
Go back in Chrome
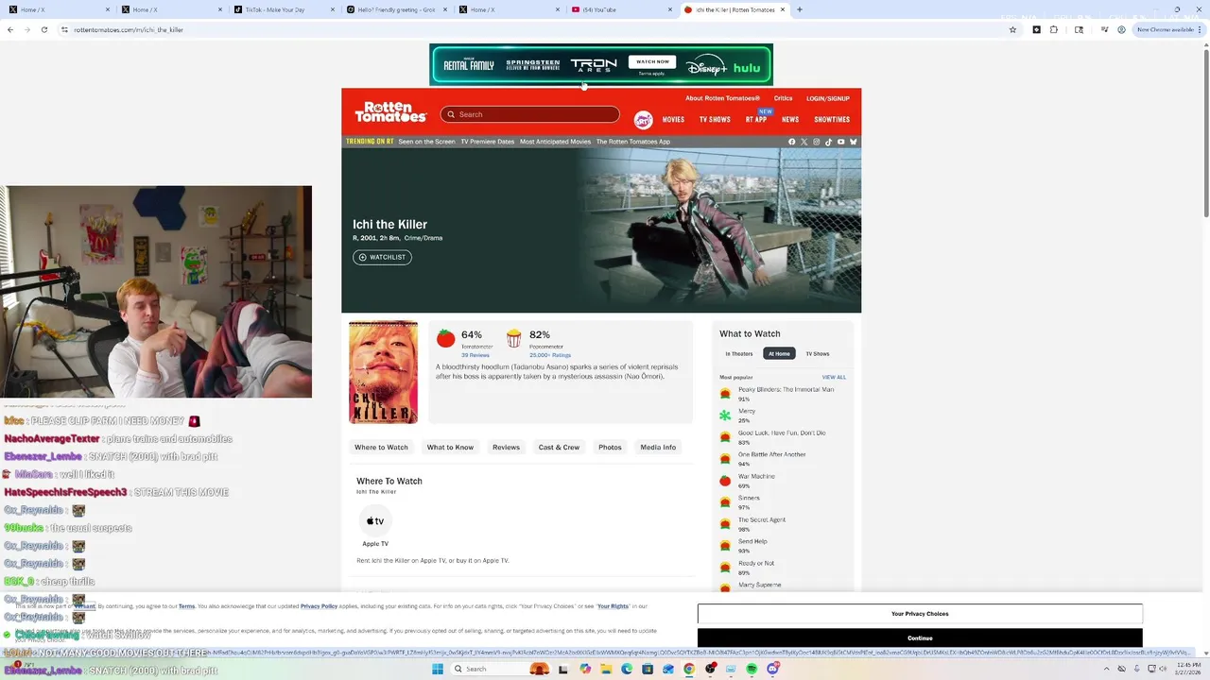coord(10,29)
